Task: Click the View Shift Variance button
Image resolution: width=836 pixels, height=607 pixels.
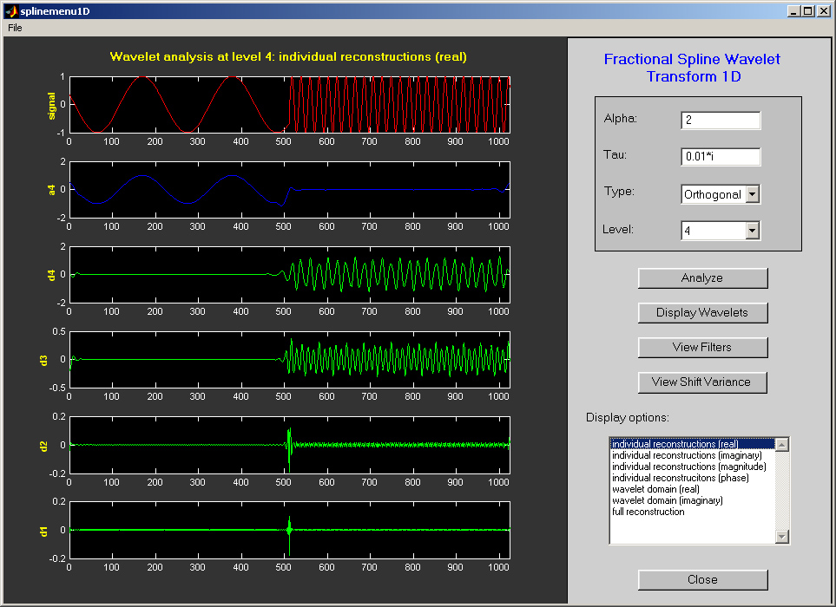Action: tap(702, 382)
